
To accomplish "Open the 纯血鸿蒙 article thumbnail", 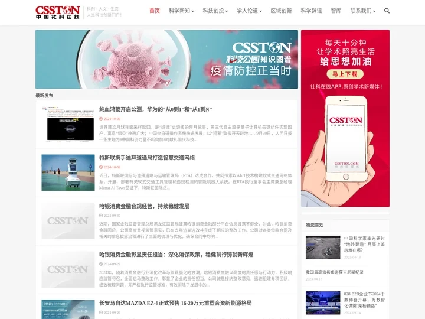I will click(x=68, y=124).
